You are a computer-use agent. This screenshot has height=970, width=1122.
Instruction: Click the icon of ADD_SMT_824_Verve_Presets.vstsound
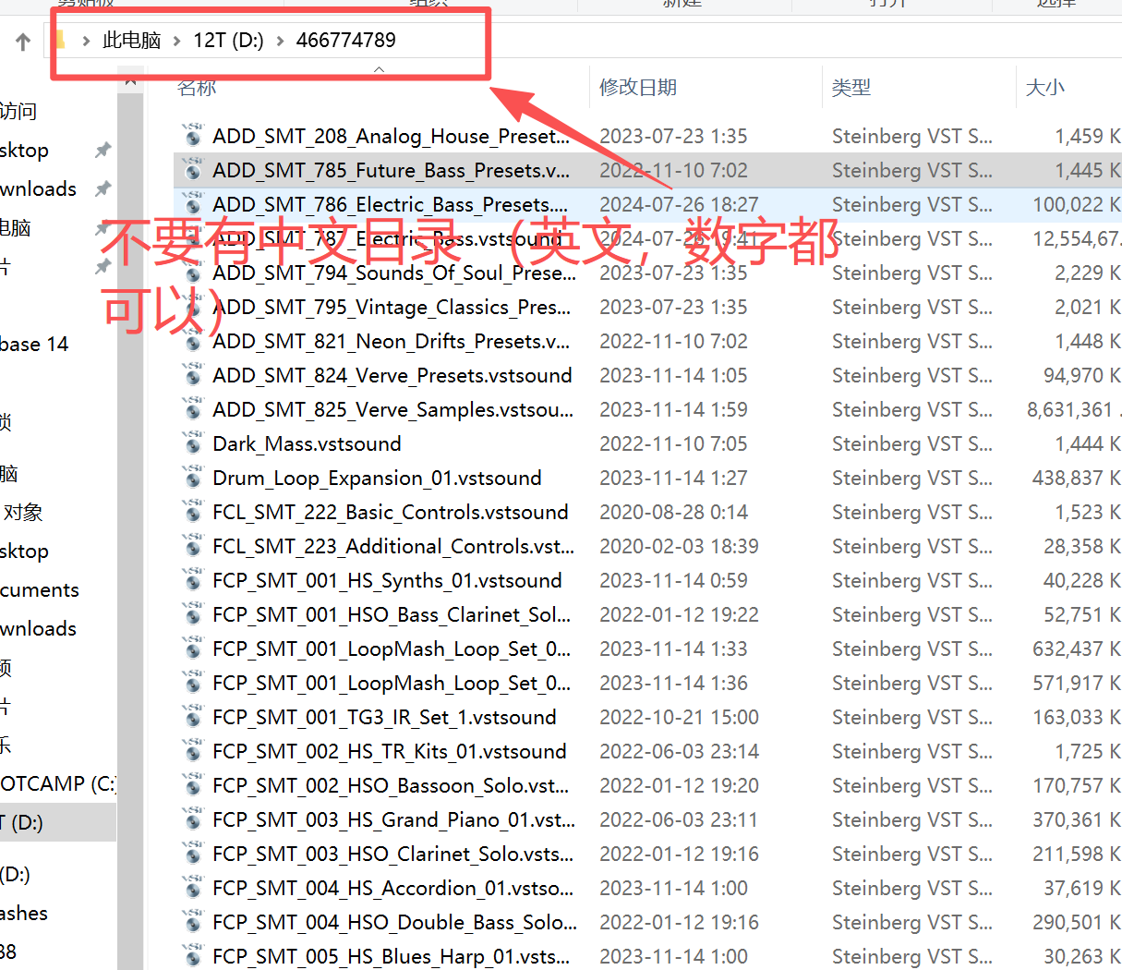pos(193,375)
